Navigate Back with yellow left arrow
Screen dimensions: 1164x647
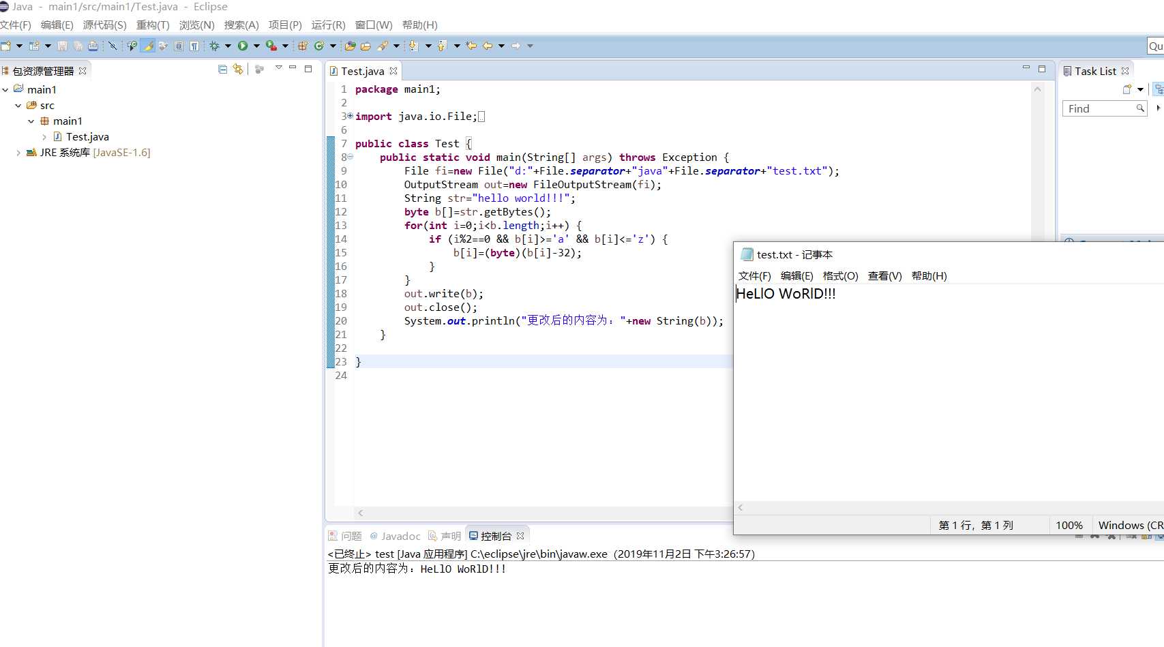click(x=487, y=46)
